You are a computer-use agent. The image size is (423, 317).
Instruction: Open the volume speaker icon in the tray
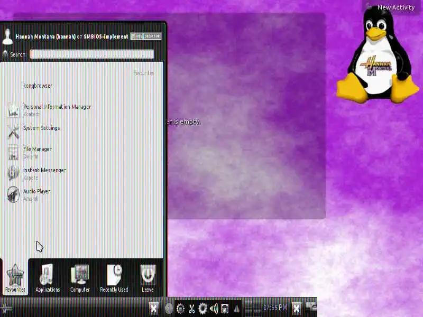214,309
